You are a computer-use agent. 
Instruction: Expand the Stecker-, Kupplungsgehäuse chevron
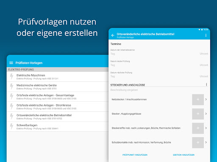coord(206,113)
